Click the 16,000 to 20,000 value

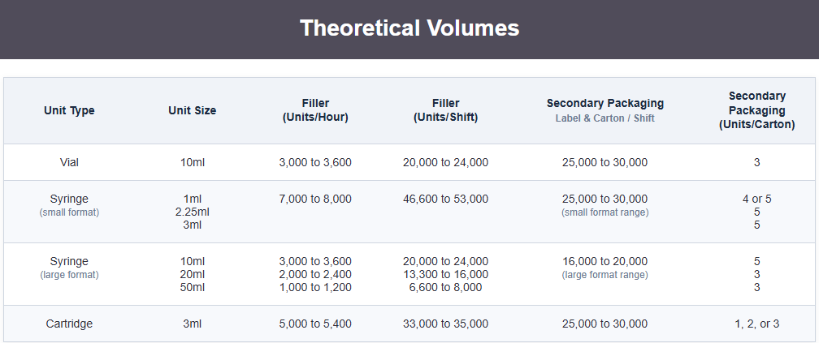[x=604, y=261]
